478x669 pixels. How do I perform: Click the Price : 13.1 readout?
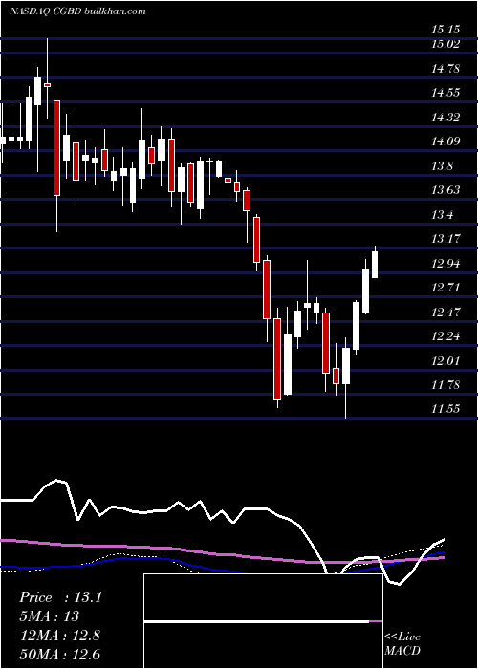[x=60, y=597]
